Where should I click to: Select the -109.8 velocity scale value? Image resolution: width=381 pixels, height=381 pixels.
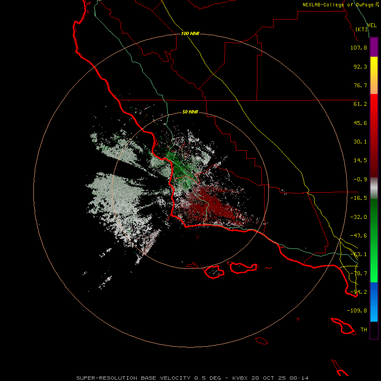[x=357, y=311]
